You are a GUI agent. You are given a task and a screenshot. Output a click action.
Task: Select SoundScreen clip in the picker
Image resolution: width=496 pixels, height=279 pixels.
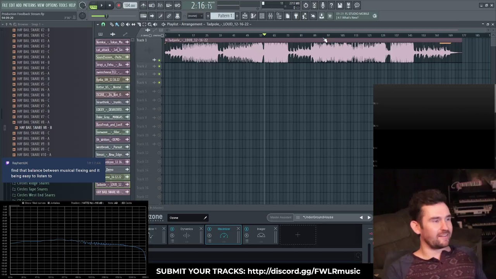pos(113,57)
